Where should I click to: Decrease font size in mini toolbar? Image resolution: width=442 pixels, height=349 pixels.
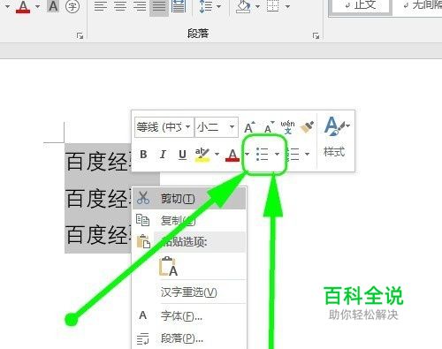point(269,127)
